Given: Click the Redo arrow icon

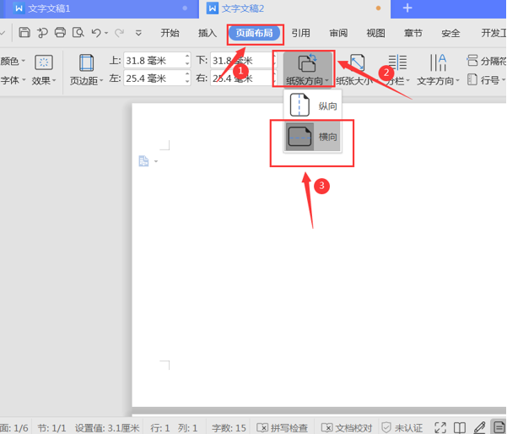Looking at the screenshot, I should (x=120, y=33).
